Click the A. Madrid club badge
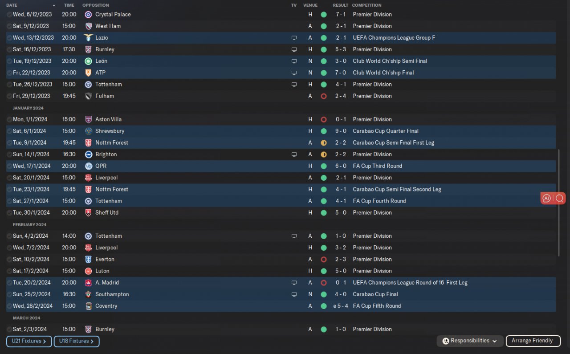 coord(88,283)
